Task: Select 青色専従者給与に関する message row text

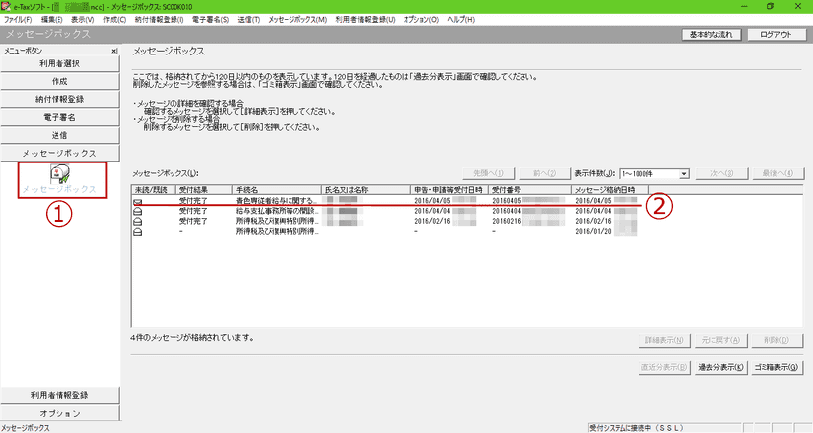Action: click(277, 201)
